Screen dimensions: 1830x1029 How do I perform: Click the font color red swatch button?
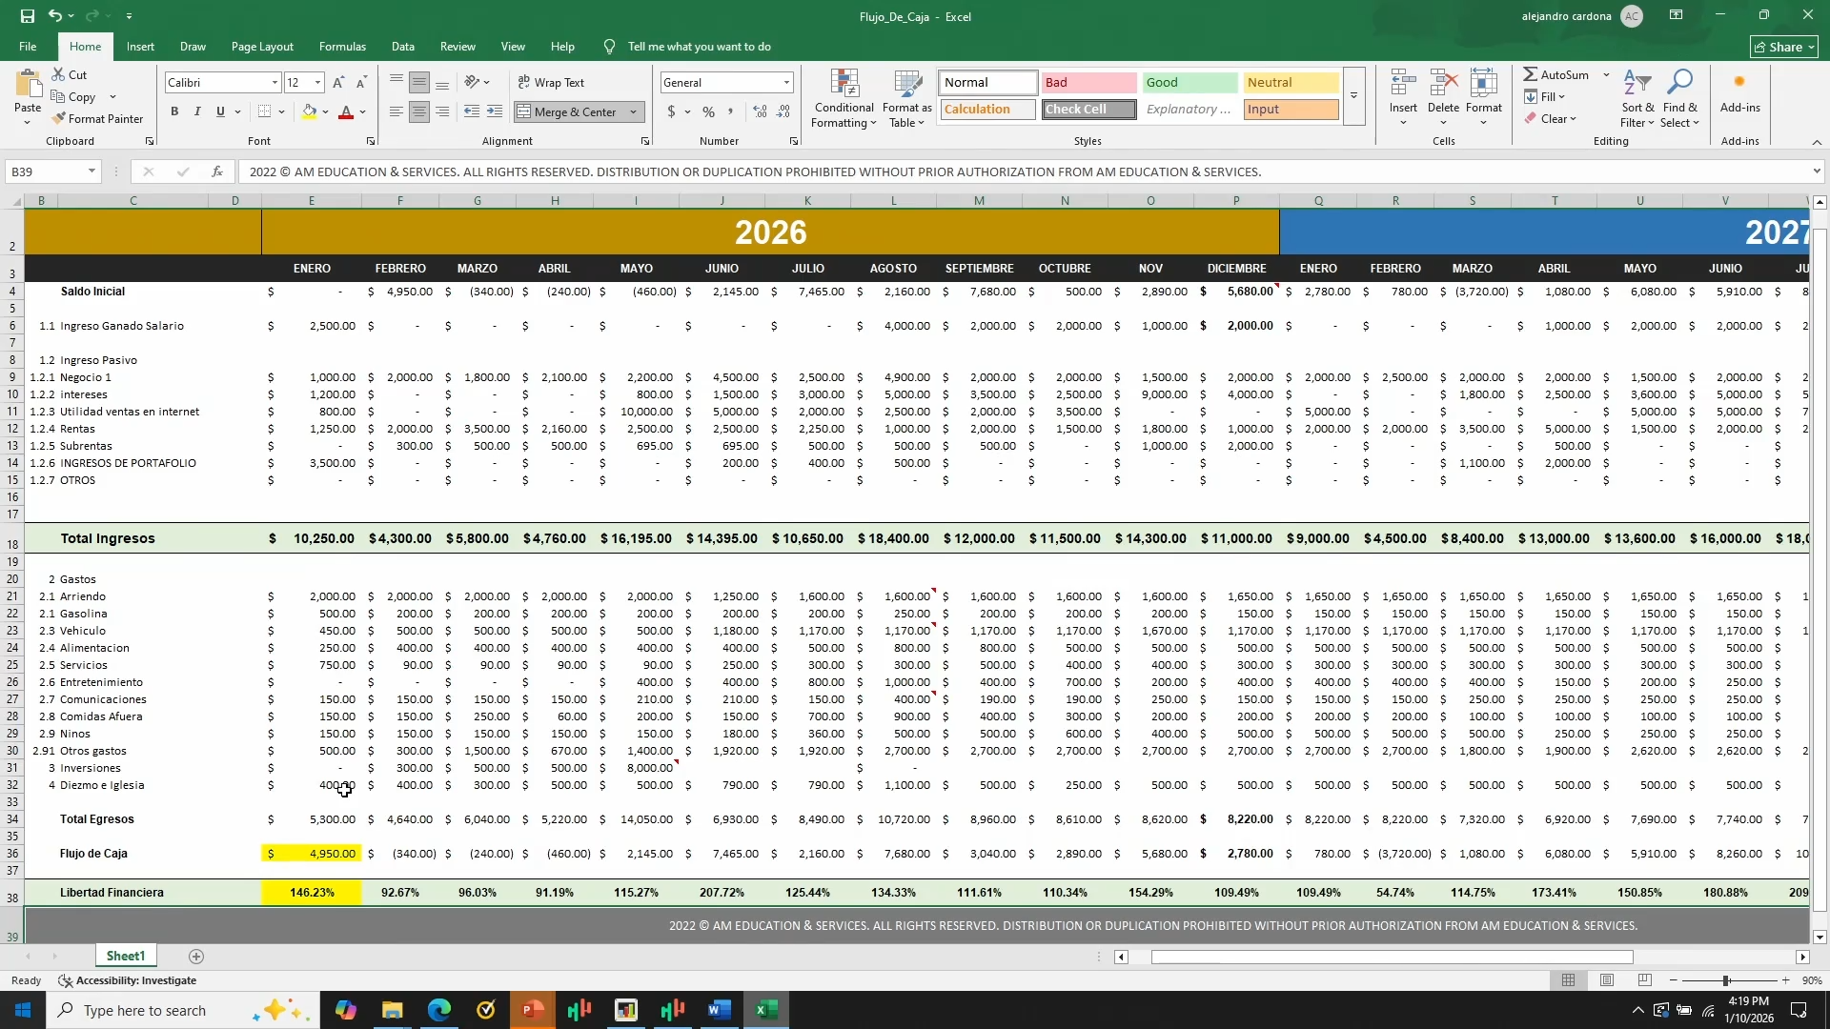pos(346,112)
